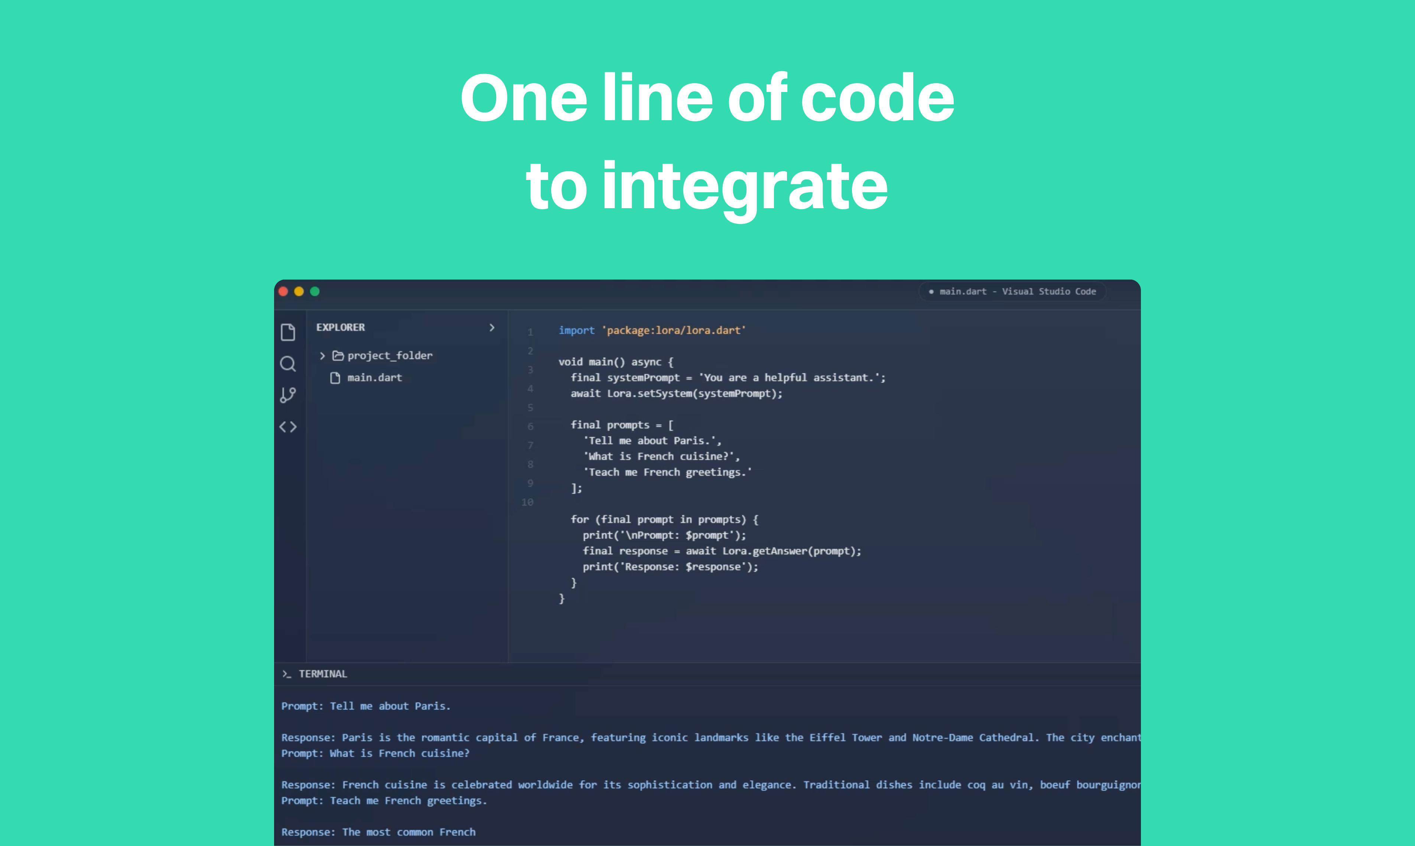Viewport: 1415px width, 846px height.
Task: Click the folder icon of project_folder
Action: click(338, 356)
